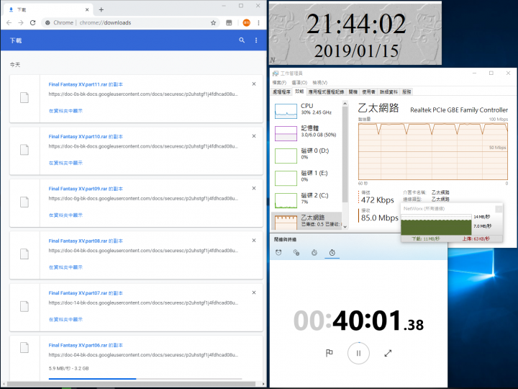The width and height of the screenshot is (518, 389).
Task: Open Task Manager View menu
Action: 319,83
